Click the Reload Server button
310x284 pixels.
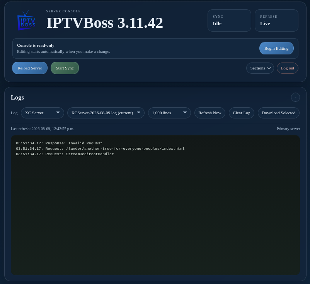pyautogui.click(x=30, y=68)
